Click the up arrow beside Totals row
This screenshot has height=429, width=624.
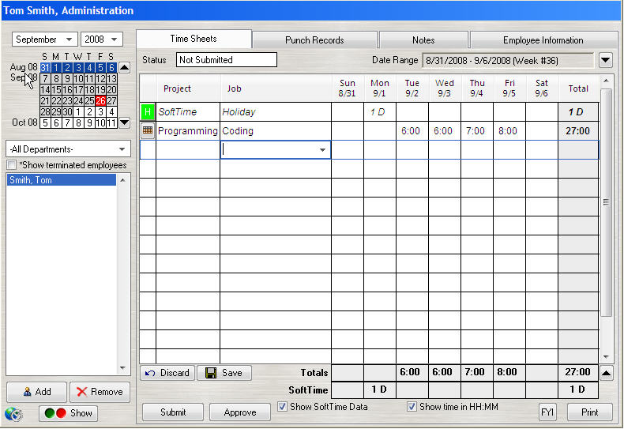(606, 373)
